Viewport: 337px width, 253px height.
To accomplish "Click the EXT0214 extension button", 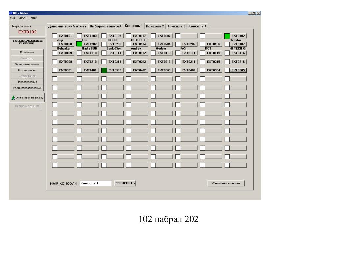I will tap(189, 62).
